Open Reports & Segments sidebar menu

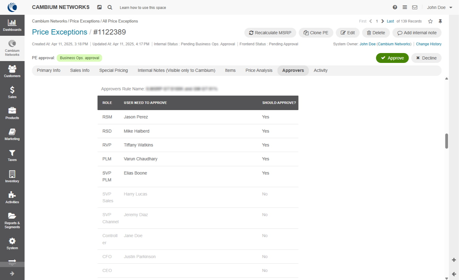click(12, 220)
